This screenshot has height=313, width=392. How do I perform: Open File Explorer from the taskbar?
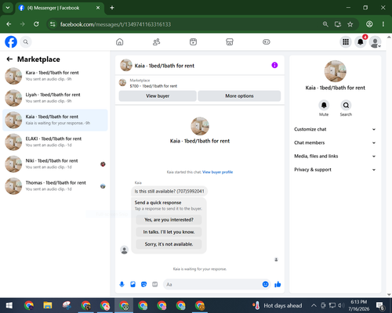[x=48, y=305]
